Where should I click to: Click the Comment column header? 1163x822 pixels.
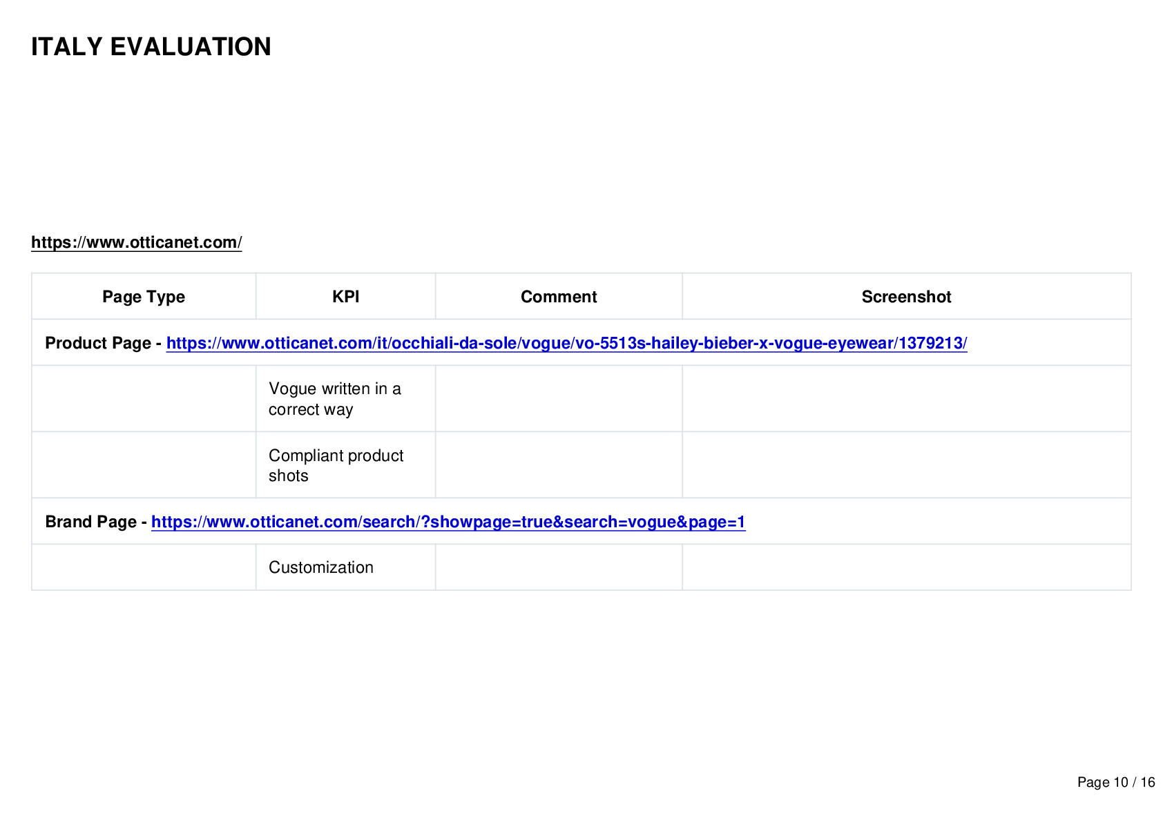pyautogui.click(x=559, y=297)
